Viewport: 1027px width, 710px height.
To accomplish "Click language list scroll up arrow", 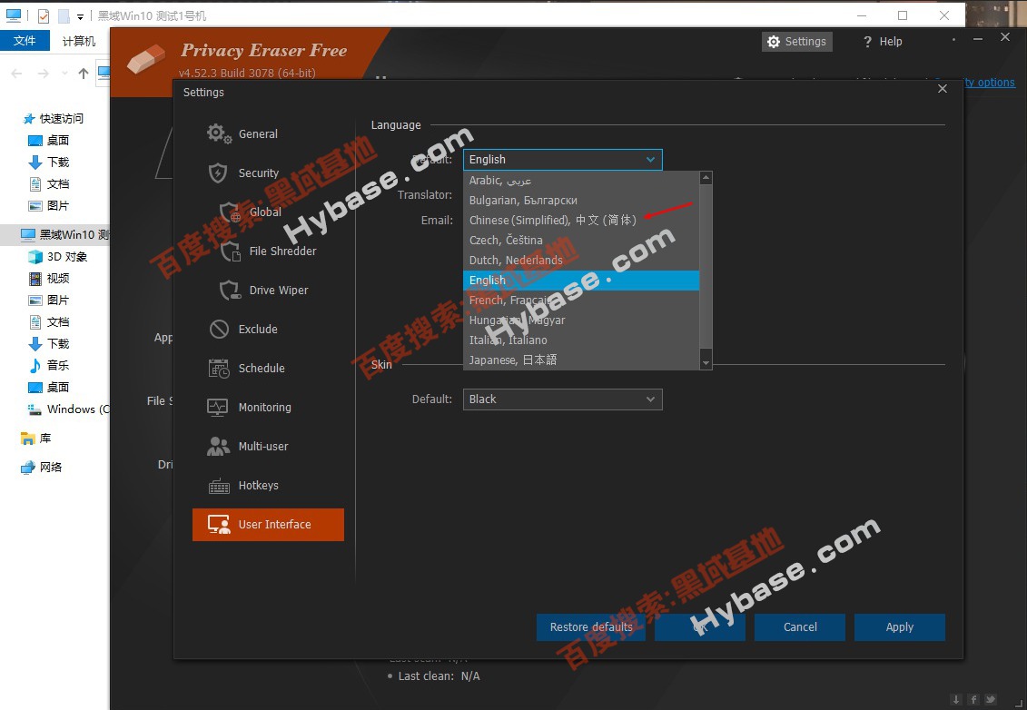I will point(706,178).
